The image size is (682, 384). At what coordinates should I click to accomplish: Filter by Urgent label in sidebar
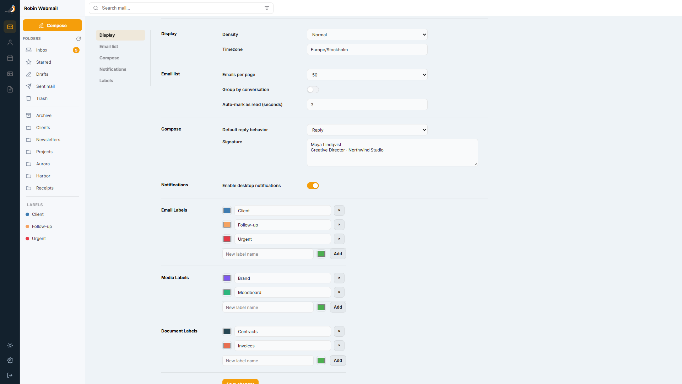pos(52,239)
